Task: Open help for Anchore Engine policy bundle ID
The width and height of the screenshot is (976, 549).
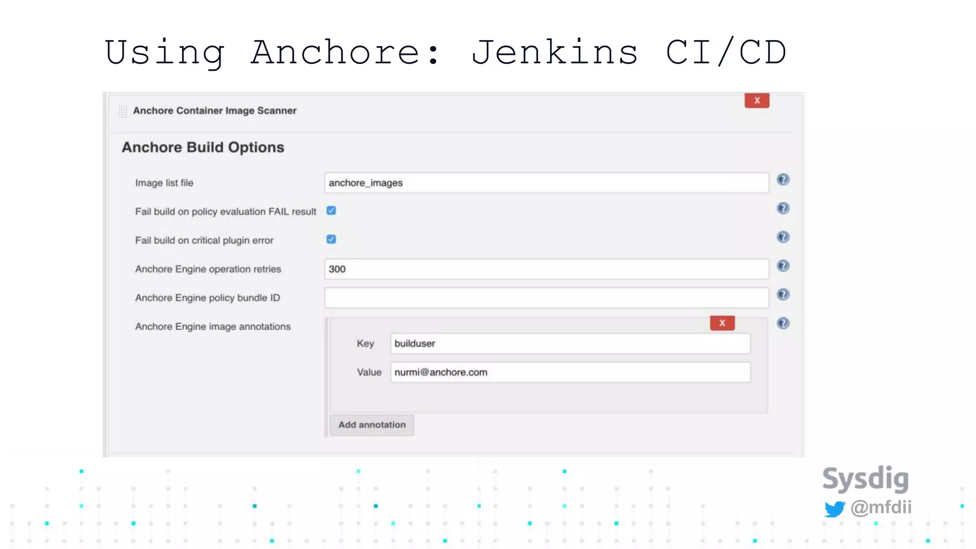Action: point(783,295)
